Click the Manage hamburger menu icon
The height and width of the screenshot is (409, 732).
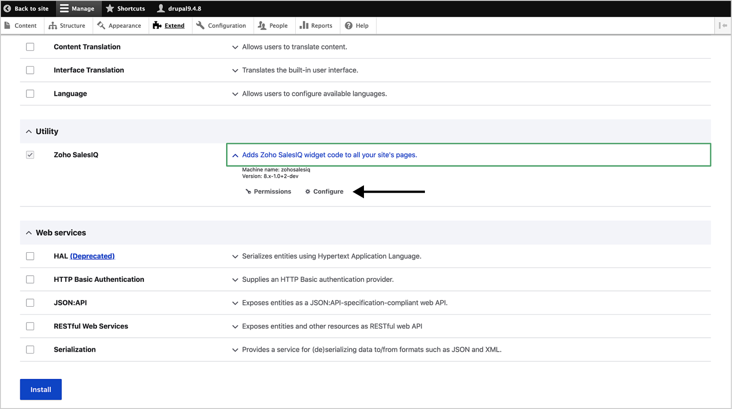click(x=64, y=9)
